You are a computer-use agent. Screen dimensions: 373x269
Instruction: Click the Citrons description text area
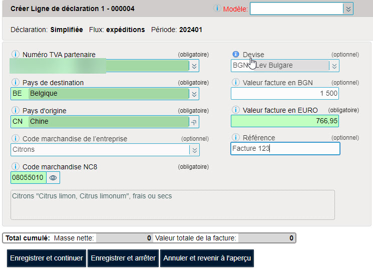(x=173, y=205)
